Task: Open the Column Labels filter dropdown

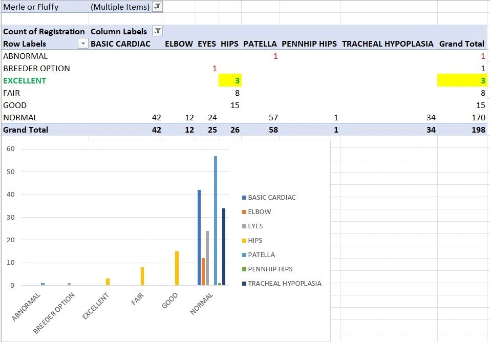Action: point(158,31)
